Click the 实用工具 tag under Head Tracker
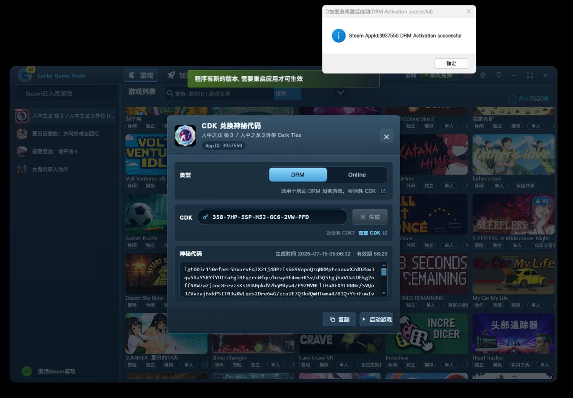 [x=521, y=365]
